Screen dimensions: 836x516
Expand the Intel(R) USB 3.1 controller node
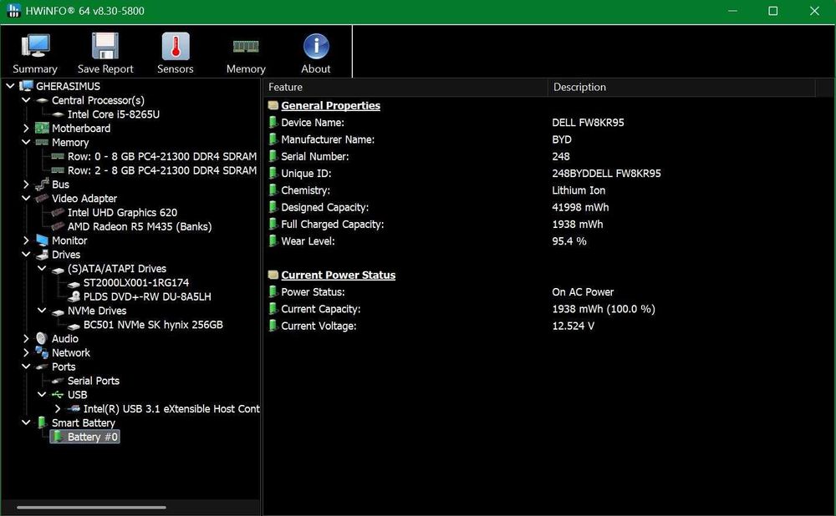(x=58, y=408)
